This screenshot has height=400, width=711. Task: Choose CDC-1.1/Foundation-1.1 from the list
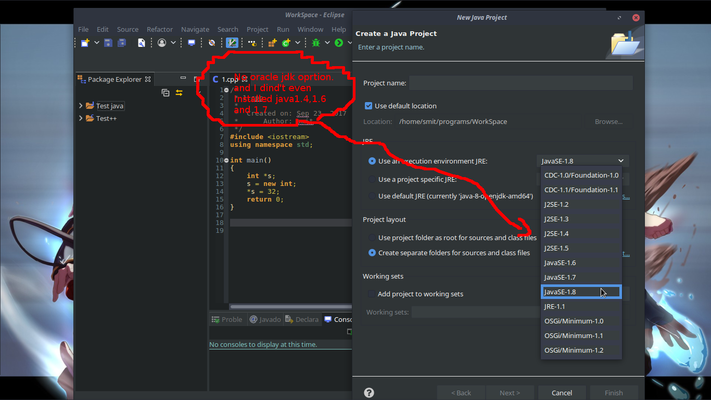[581, 190]
